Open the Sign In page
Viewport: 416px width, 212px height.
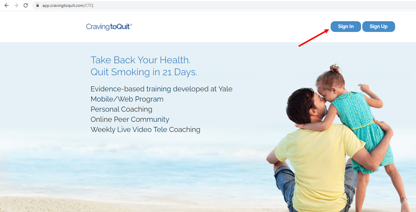click(346, 27)
